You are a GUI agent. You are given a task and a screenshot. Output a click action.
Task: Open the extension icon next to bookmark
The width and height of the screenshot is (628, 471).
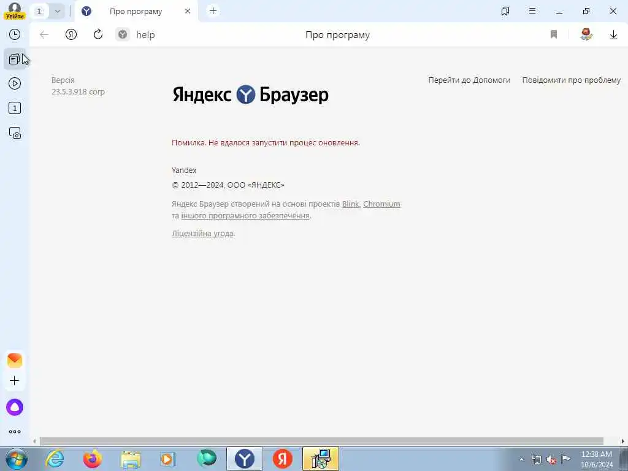coord(586,34)
